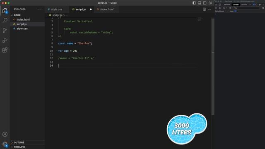The image size is (265, 149).
Task: Click 'const variableName' on line 5
Action: [83, 32]
